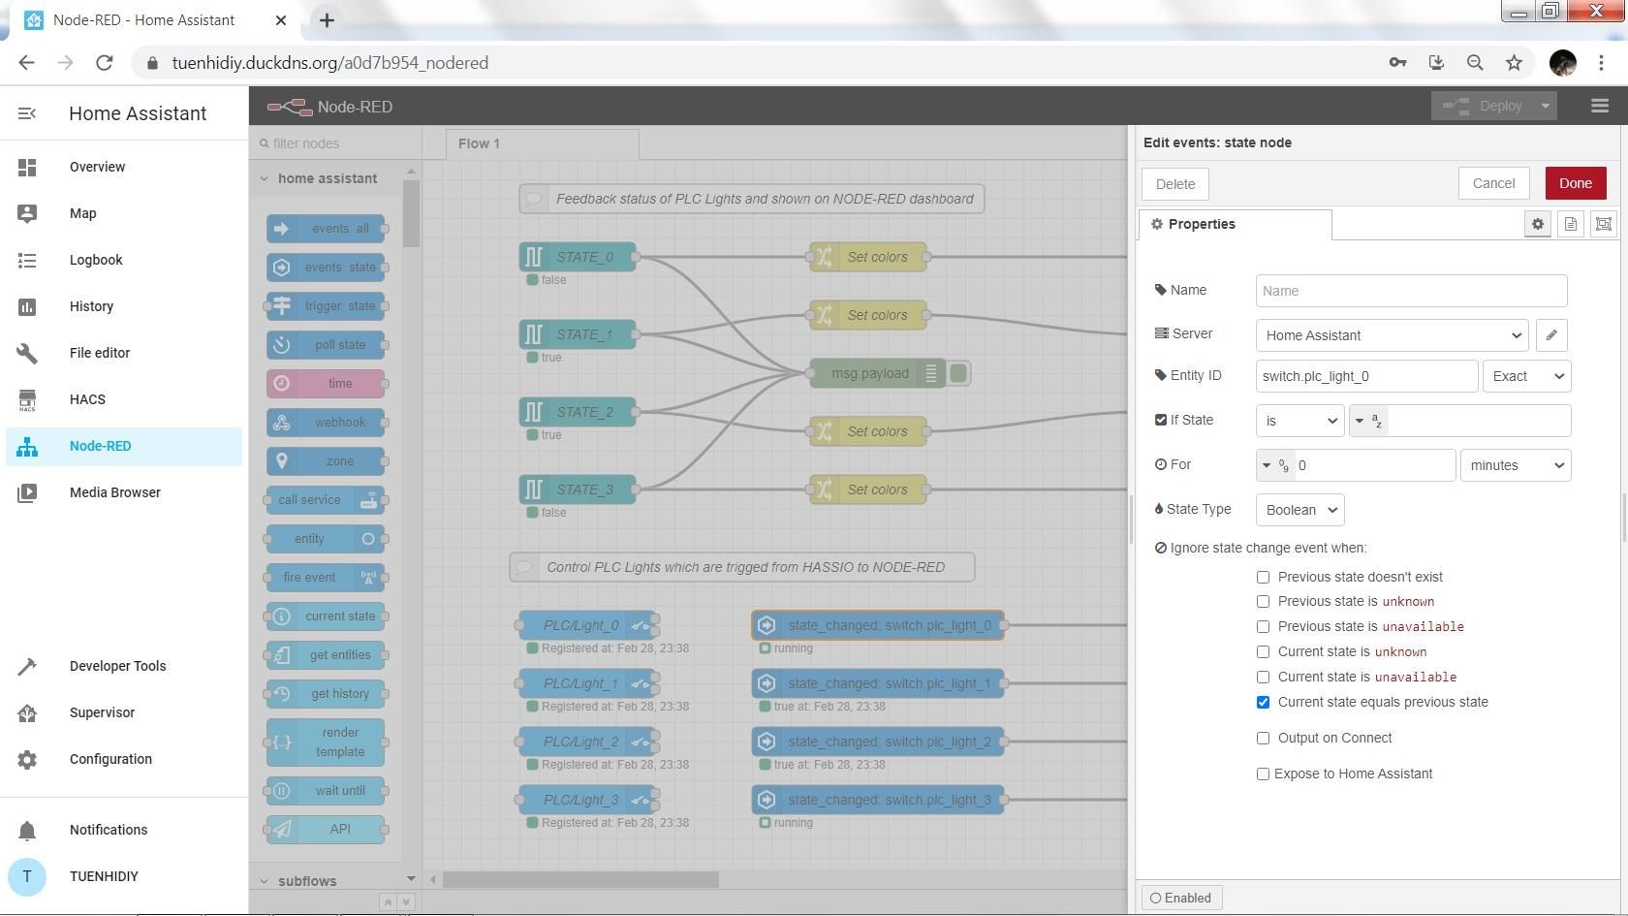Click the browser zoom magnifier icon
The height and width of the screenshot is (916, 1628).
click(1475, 63)
